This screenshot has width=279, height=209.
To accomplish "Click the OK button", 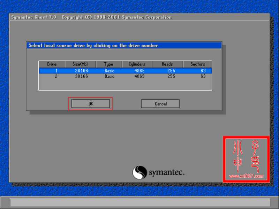I will [91, 103].
